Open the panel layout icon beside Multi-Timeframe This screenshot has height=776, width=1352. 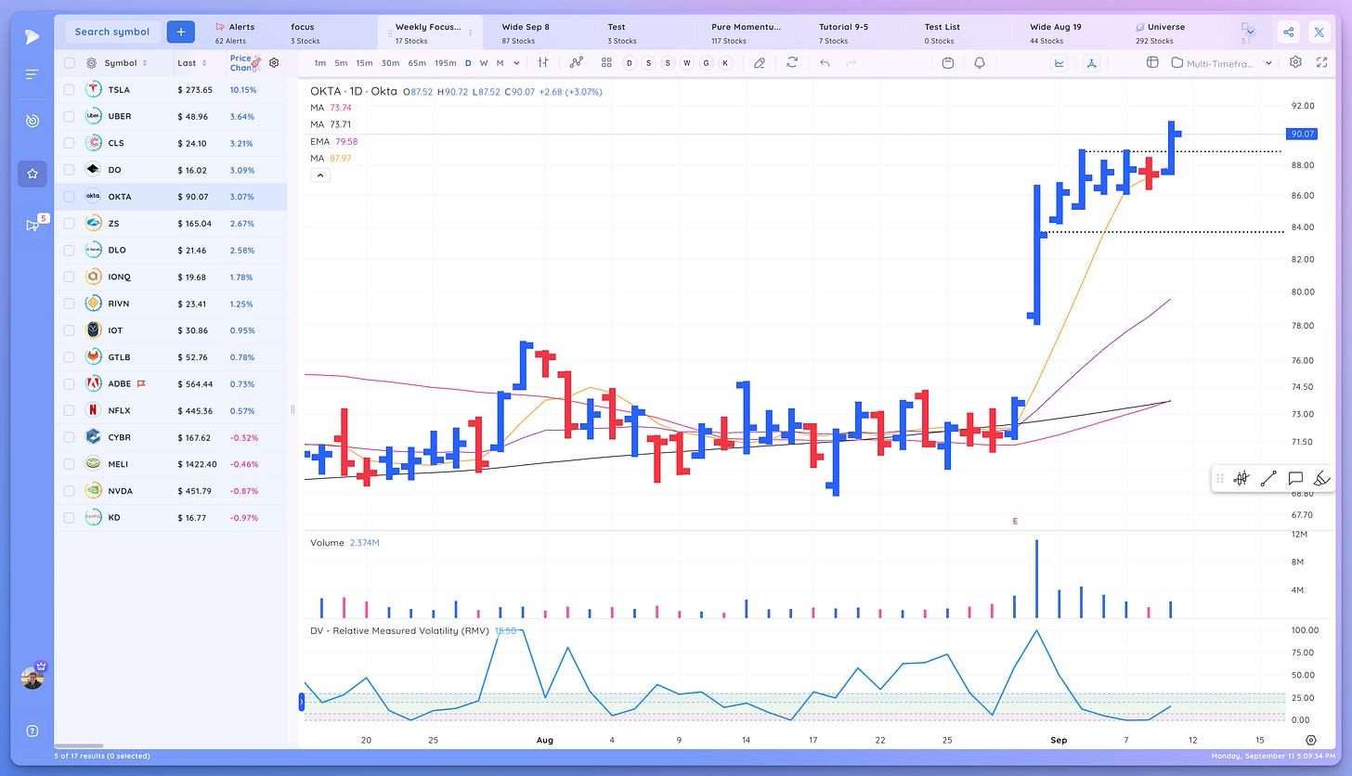(1152, 62)
